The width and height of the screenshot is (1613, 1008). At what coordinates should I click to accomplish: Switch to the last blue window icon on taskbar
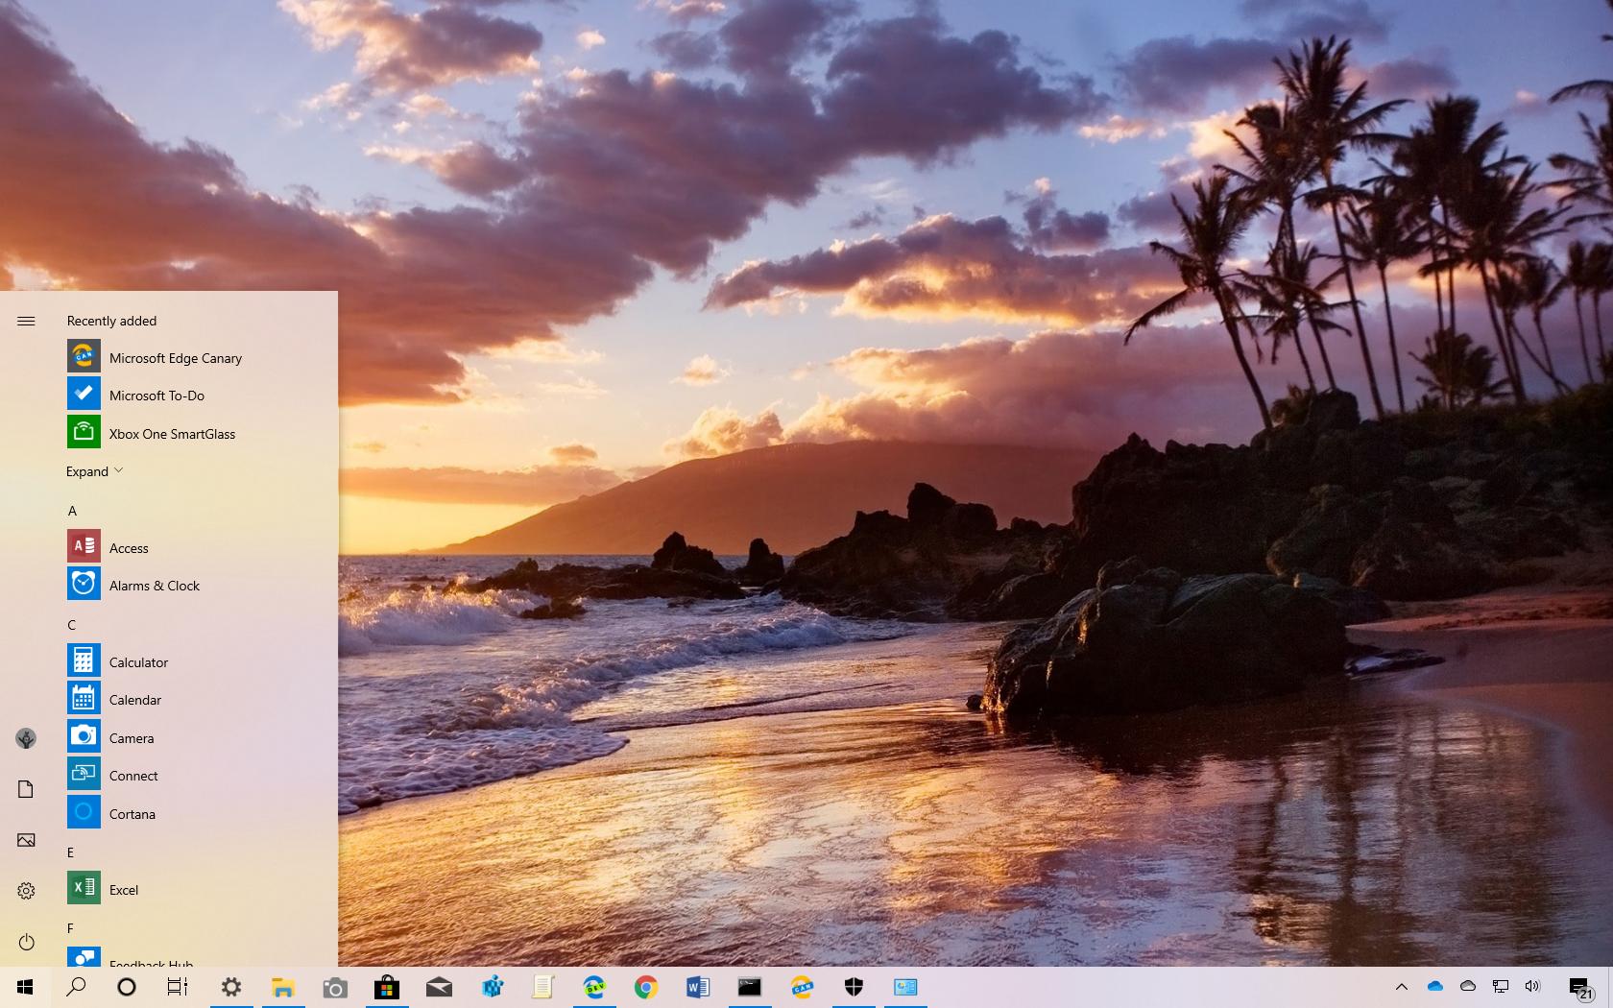click(905, 987)
